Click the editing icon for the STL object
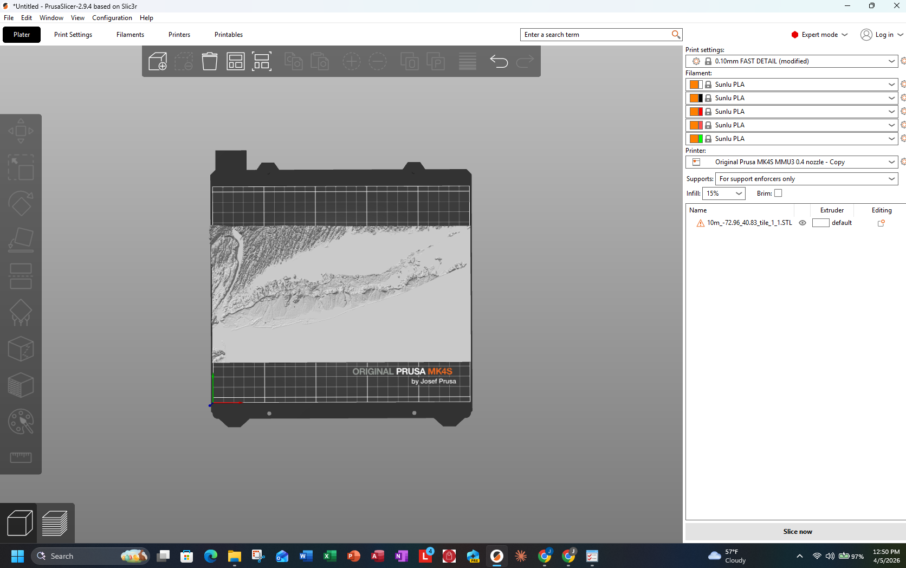 click(x=881, y=223)
